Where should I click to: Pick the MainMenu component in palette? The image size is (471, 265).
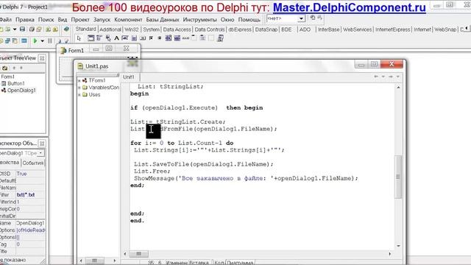[x=99, y=38]
